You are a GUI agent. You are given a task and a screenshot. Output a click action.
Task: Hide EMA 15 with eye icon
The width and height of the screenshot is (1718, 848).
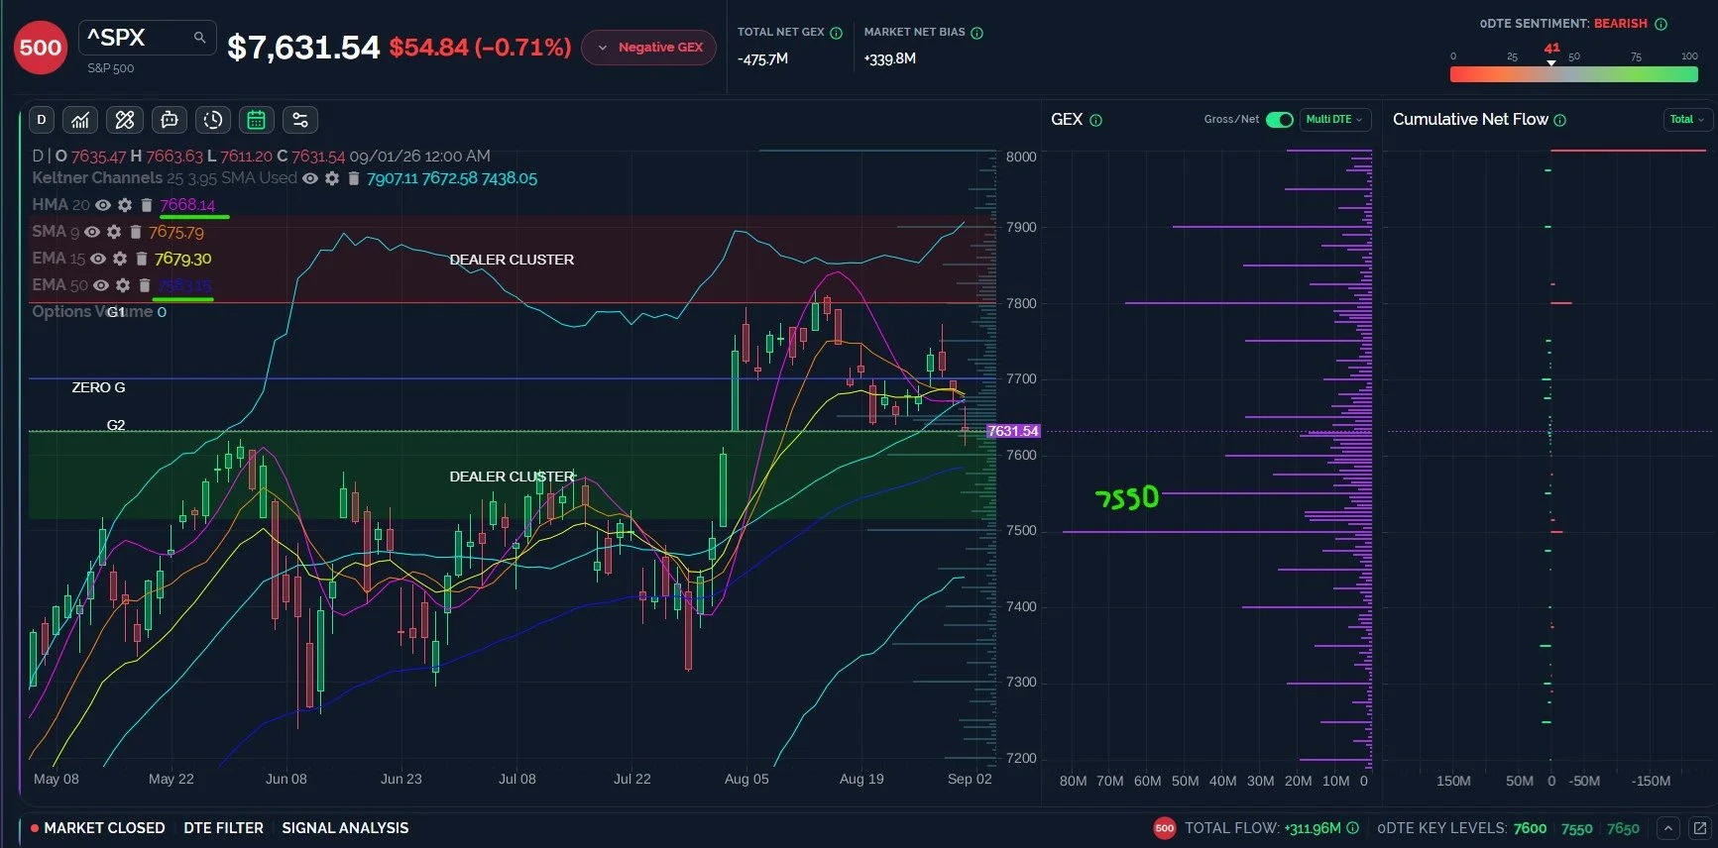[x=98, y=259]
